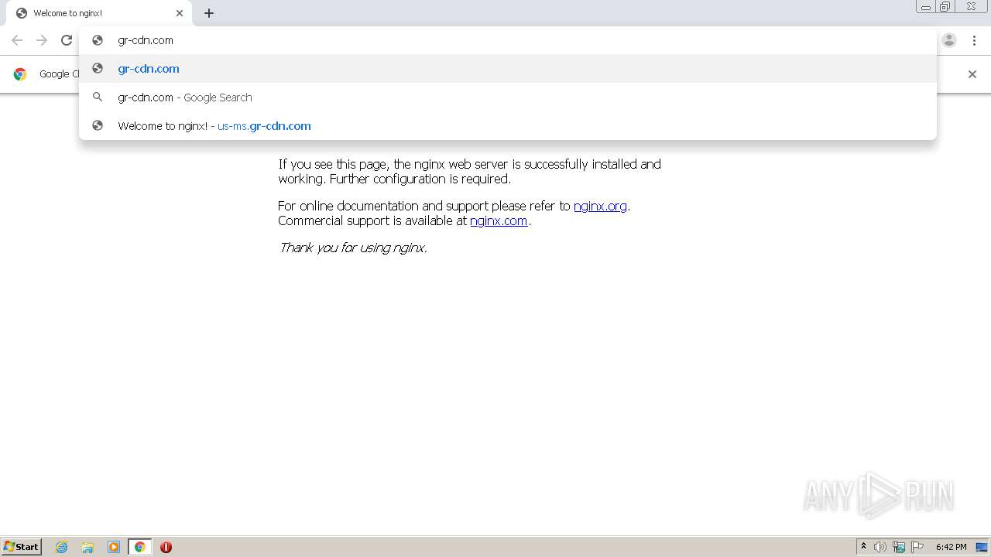
Task: Open a new tab with the plus button
Action: tap(209, 13)
